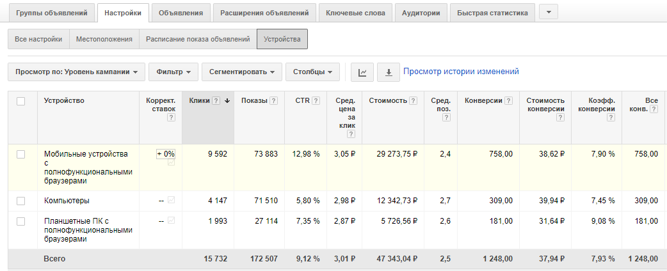Click tablet impressions value 27 114

(x=266, y=221)
